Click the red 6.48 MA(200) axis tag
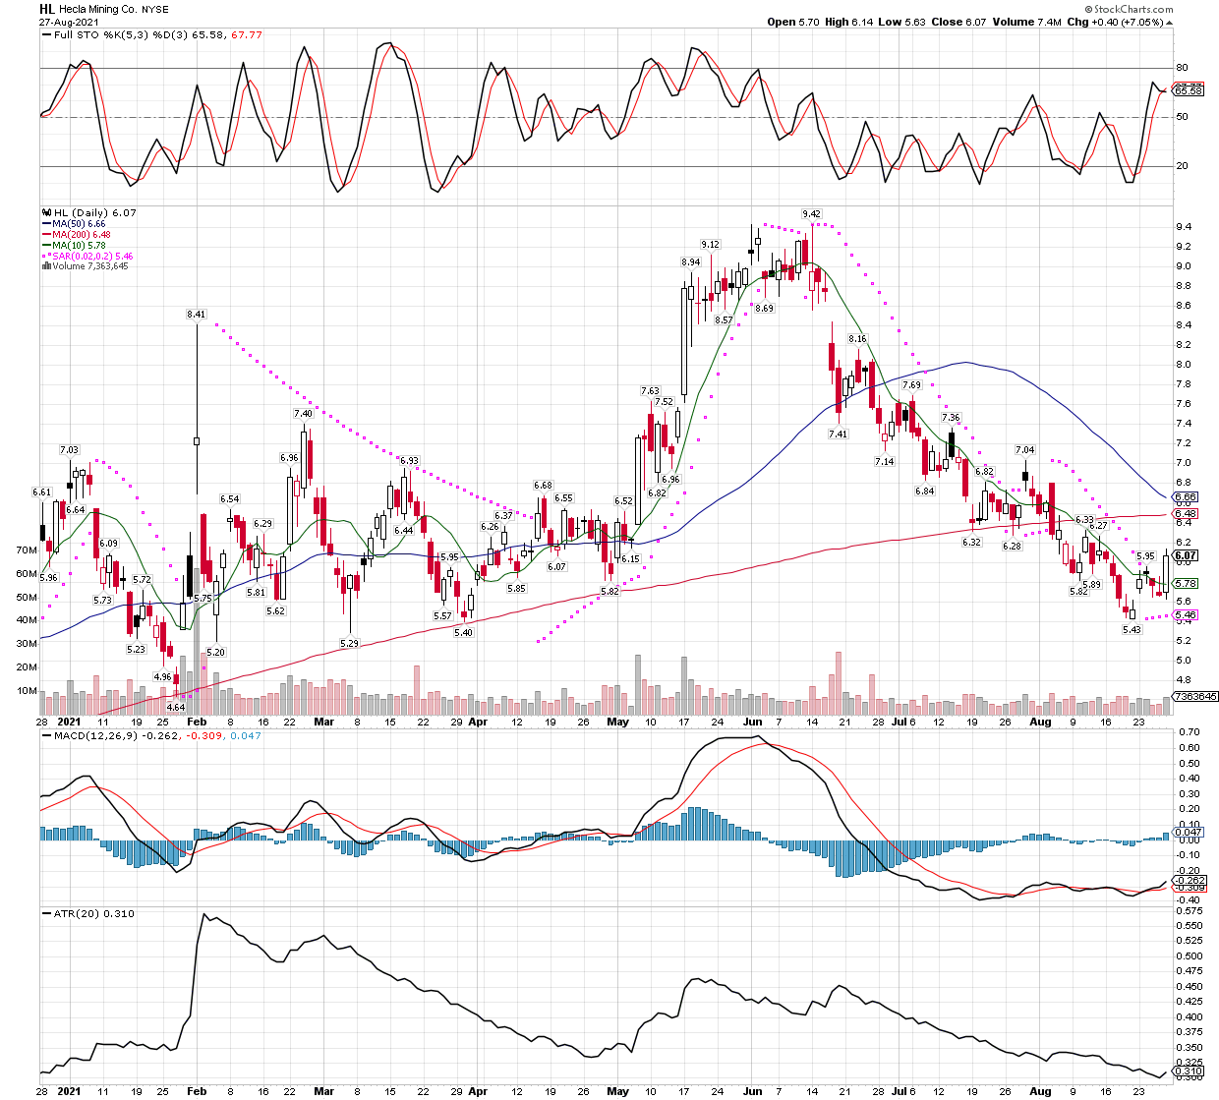 pyautogui.click(x=1187, y=514)
